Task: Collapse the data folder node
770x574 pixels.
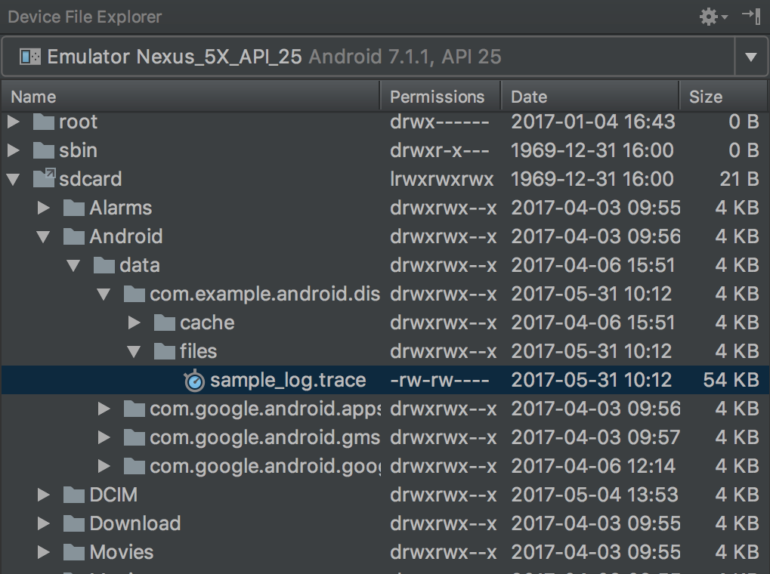Action: [73, 265]
